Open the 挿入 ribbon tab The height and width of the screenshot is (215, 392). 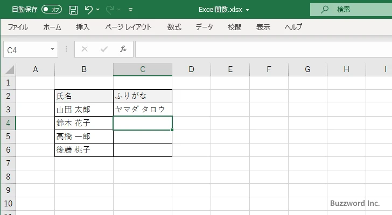pos(82,27)
